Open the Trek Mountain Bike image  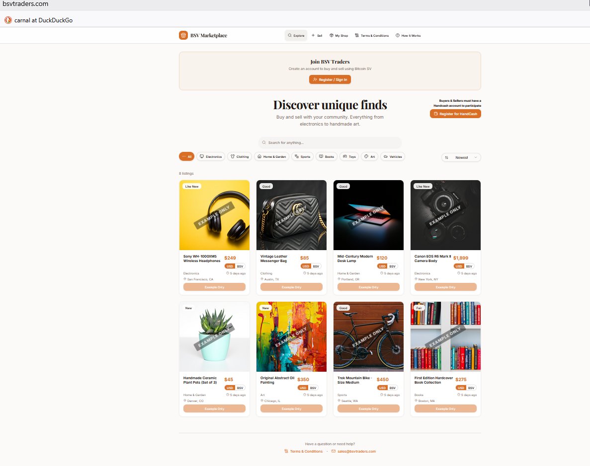(368, 337)
